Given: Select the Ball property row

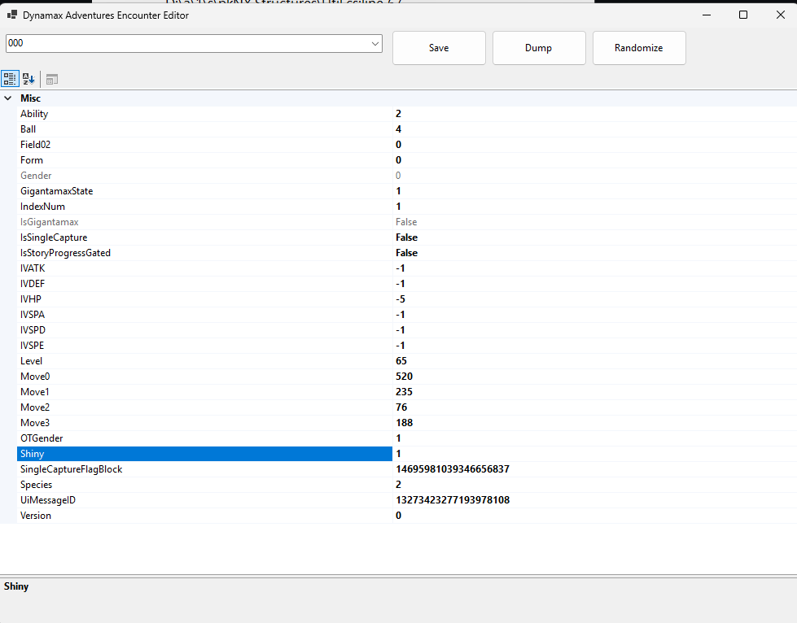Looking at the screenshot, I should [28, 129].
